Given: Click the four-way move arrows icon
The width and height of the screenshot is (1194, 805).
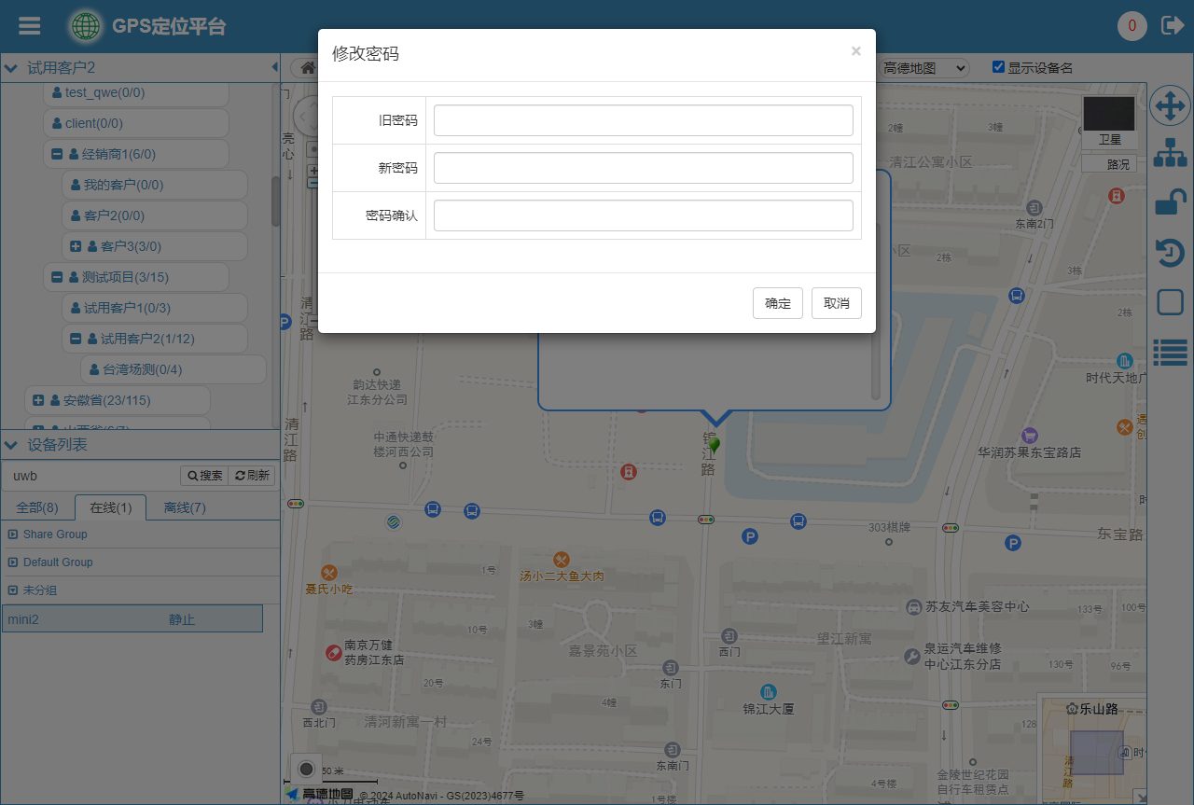Looking at the screenshot, I should 1170,106.
